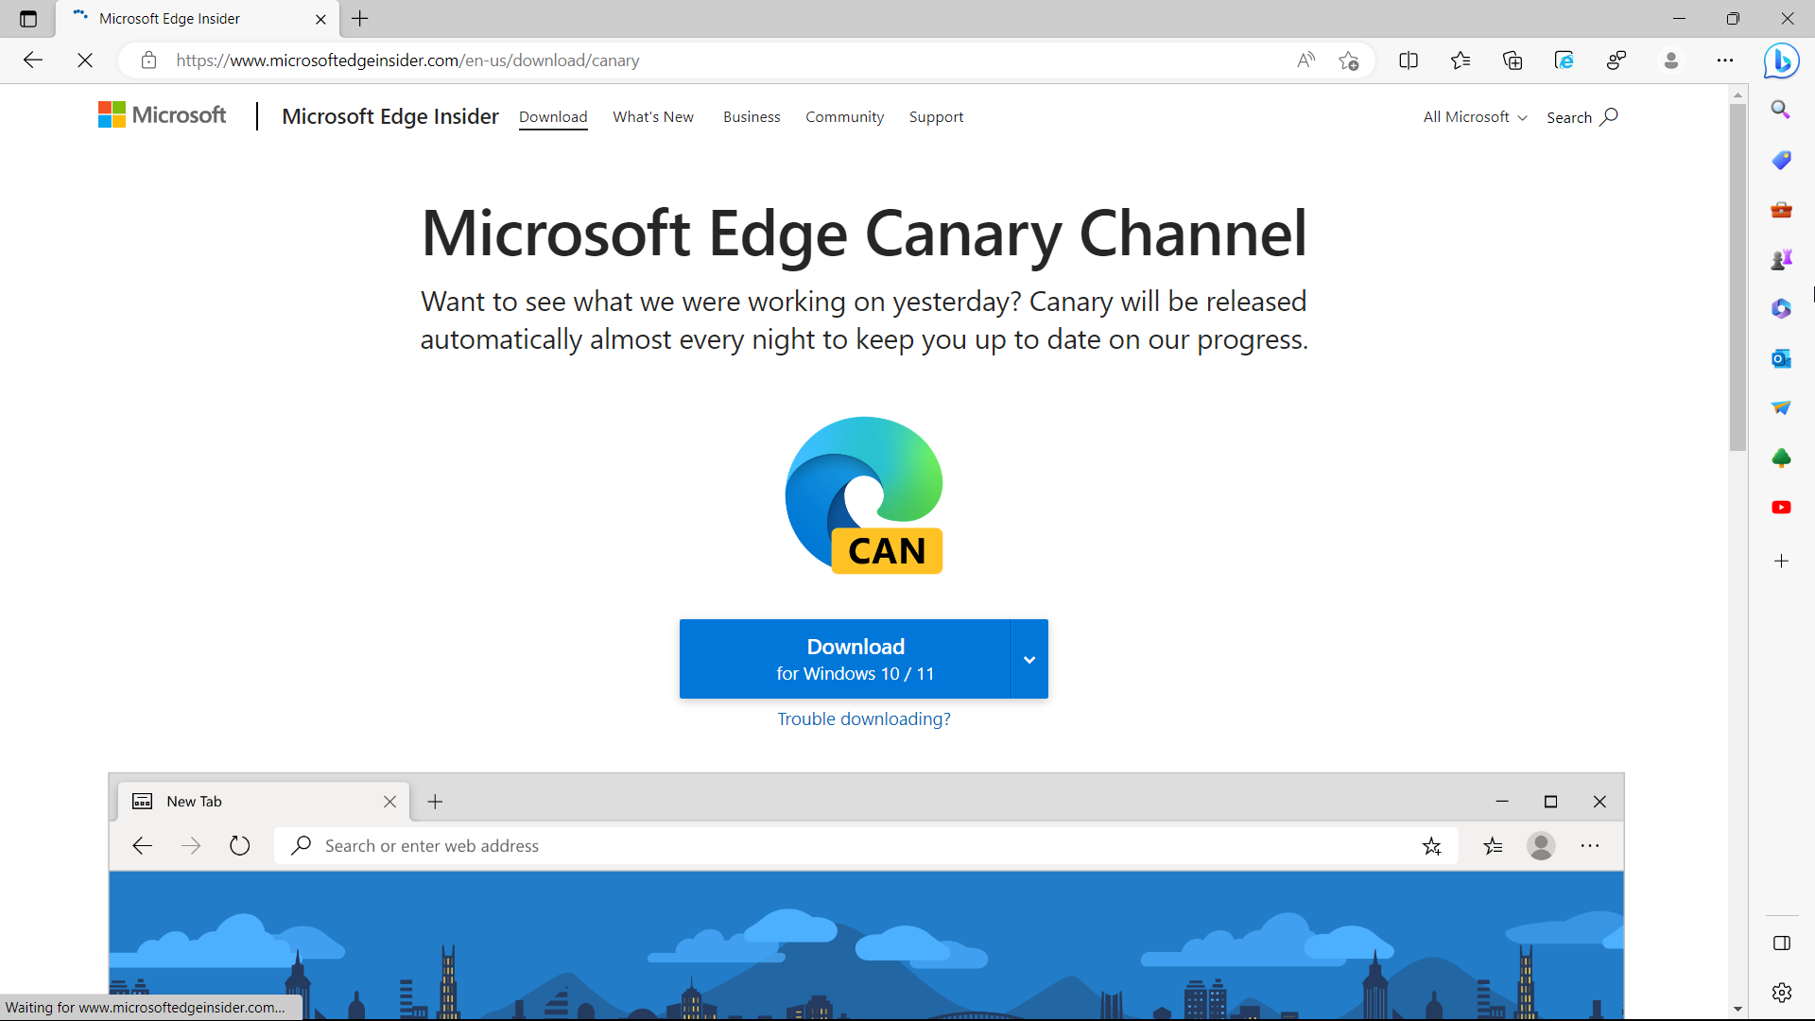Add a new app to the sidebar
The height and width of the screenshot is (1021, 1815).
(x=1781, y=562)
